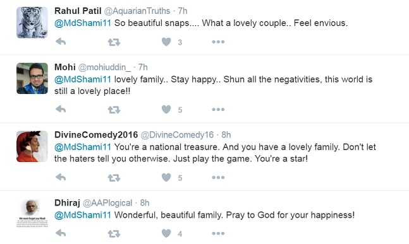This screenshot has width=409, height=244.
Task: View DivineComedy2016's profile avatar
Action: tap(32, 146)
